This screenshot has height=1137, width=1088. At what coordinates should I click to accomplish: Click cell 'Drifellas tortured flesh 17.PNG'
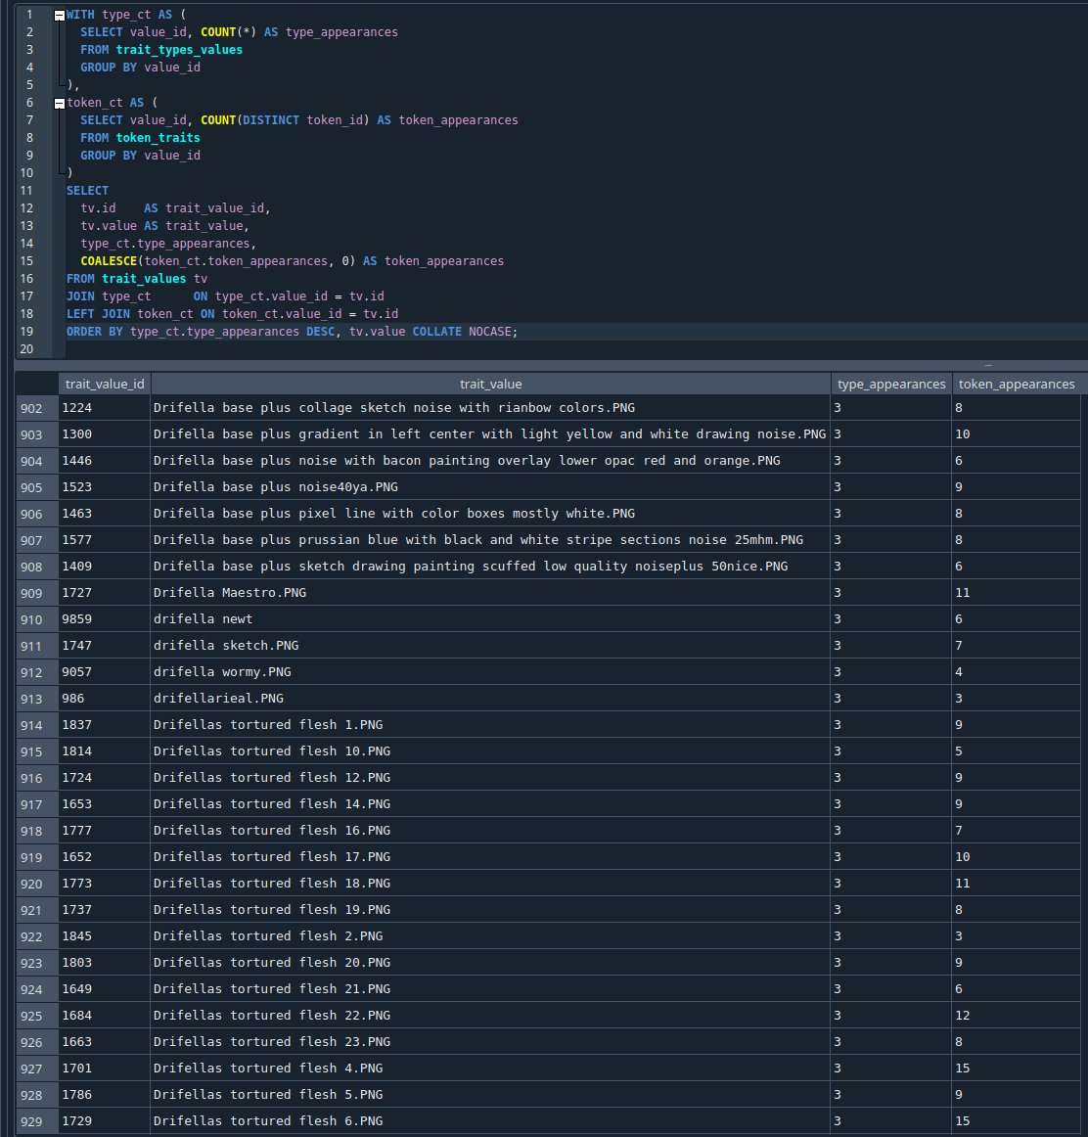[x=490, y=857]
